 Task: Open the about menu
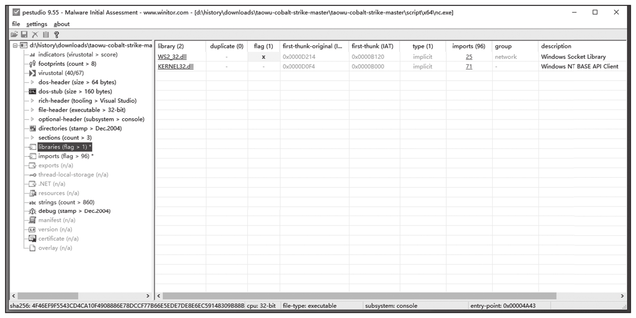(62, 24)
